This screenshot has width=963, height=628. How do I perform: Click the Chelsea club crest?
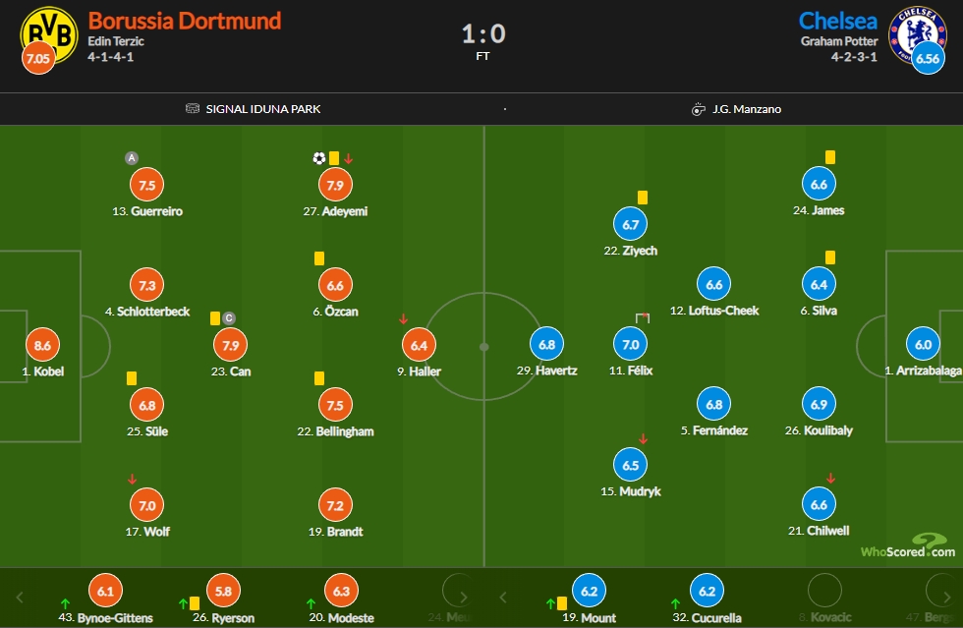[917, 35]
